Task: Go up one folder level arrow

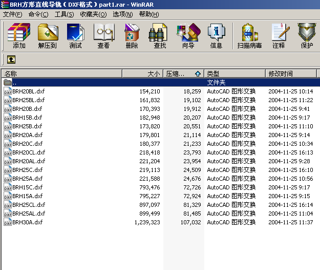Action: pos(11,60)
